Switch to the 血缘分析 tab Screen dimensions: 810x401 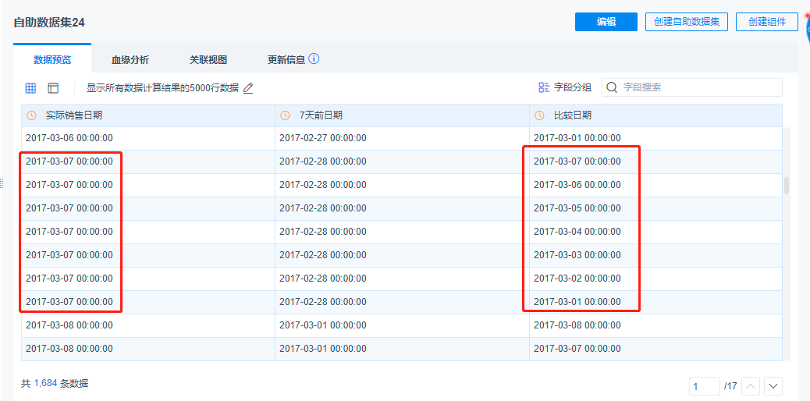(x=130, y=59)
